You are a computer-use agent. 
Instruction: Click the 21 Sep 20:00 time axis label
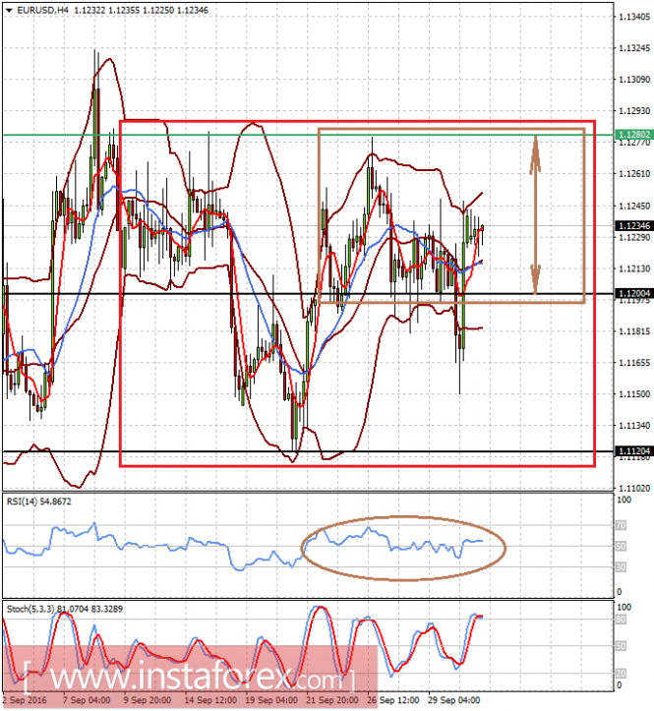[x=332, y=700]
